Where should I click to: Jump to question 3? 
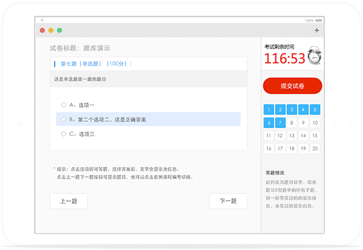292,109
